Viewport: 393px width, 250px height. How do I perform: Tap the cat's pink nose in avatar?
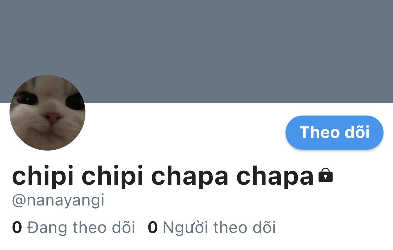(52, 118)
